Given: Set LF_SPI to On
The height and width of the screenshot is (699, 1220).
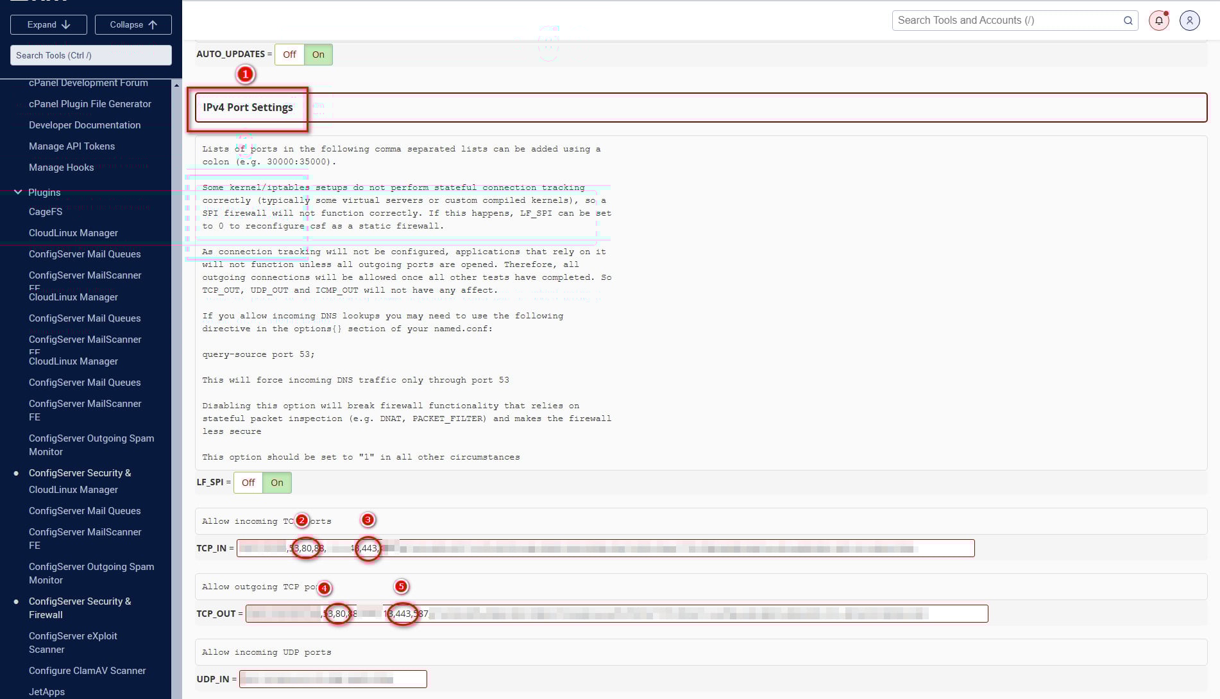Looking at the screenshot, I should [277, 483].
